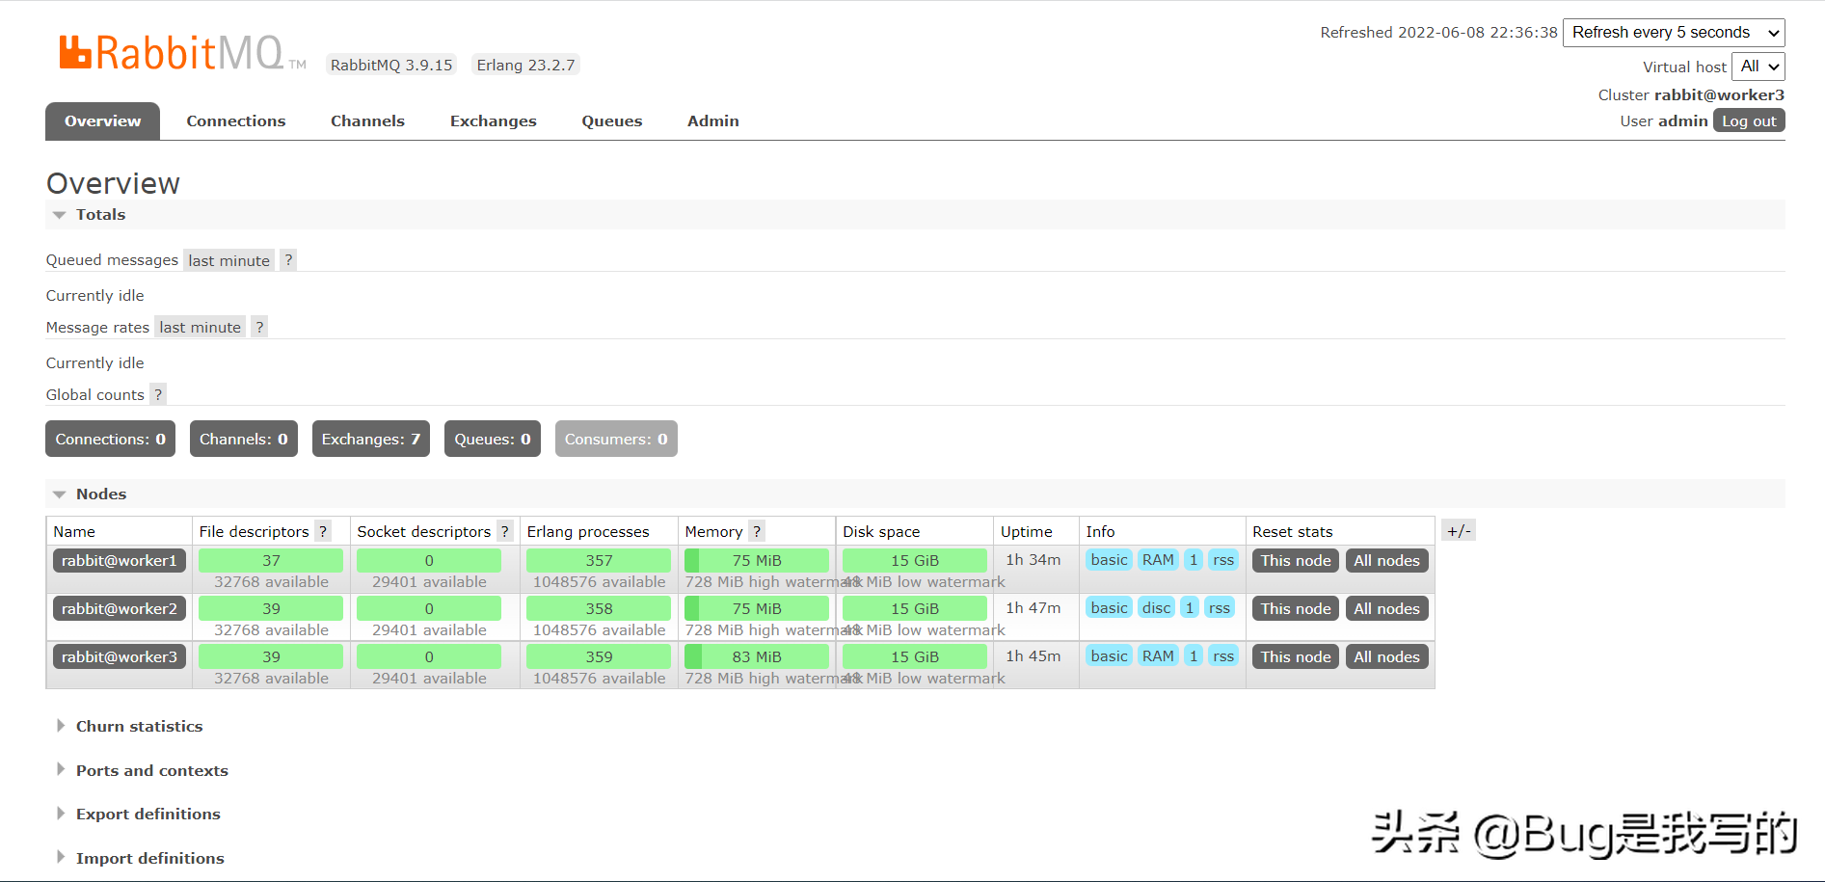Image resolution: width=1825 pixels, height=882 pixels.
Task: Open the Virtual host dropdown
Action: [1758, 67]
